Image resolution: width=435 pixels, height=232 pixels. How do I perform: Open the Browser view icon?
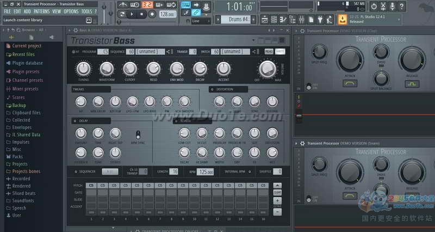click(293, 20)
